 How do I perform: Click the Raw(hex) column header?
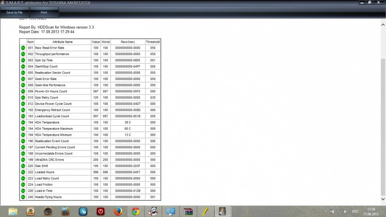(128, 42)
